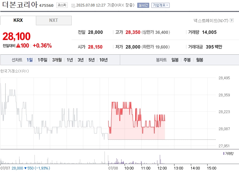The image size is (239, 176).
Task: Click the 상한가 36,400 text
Action: [x=156, y=32]
